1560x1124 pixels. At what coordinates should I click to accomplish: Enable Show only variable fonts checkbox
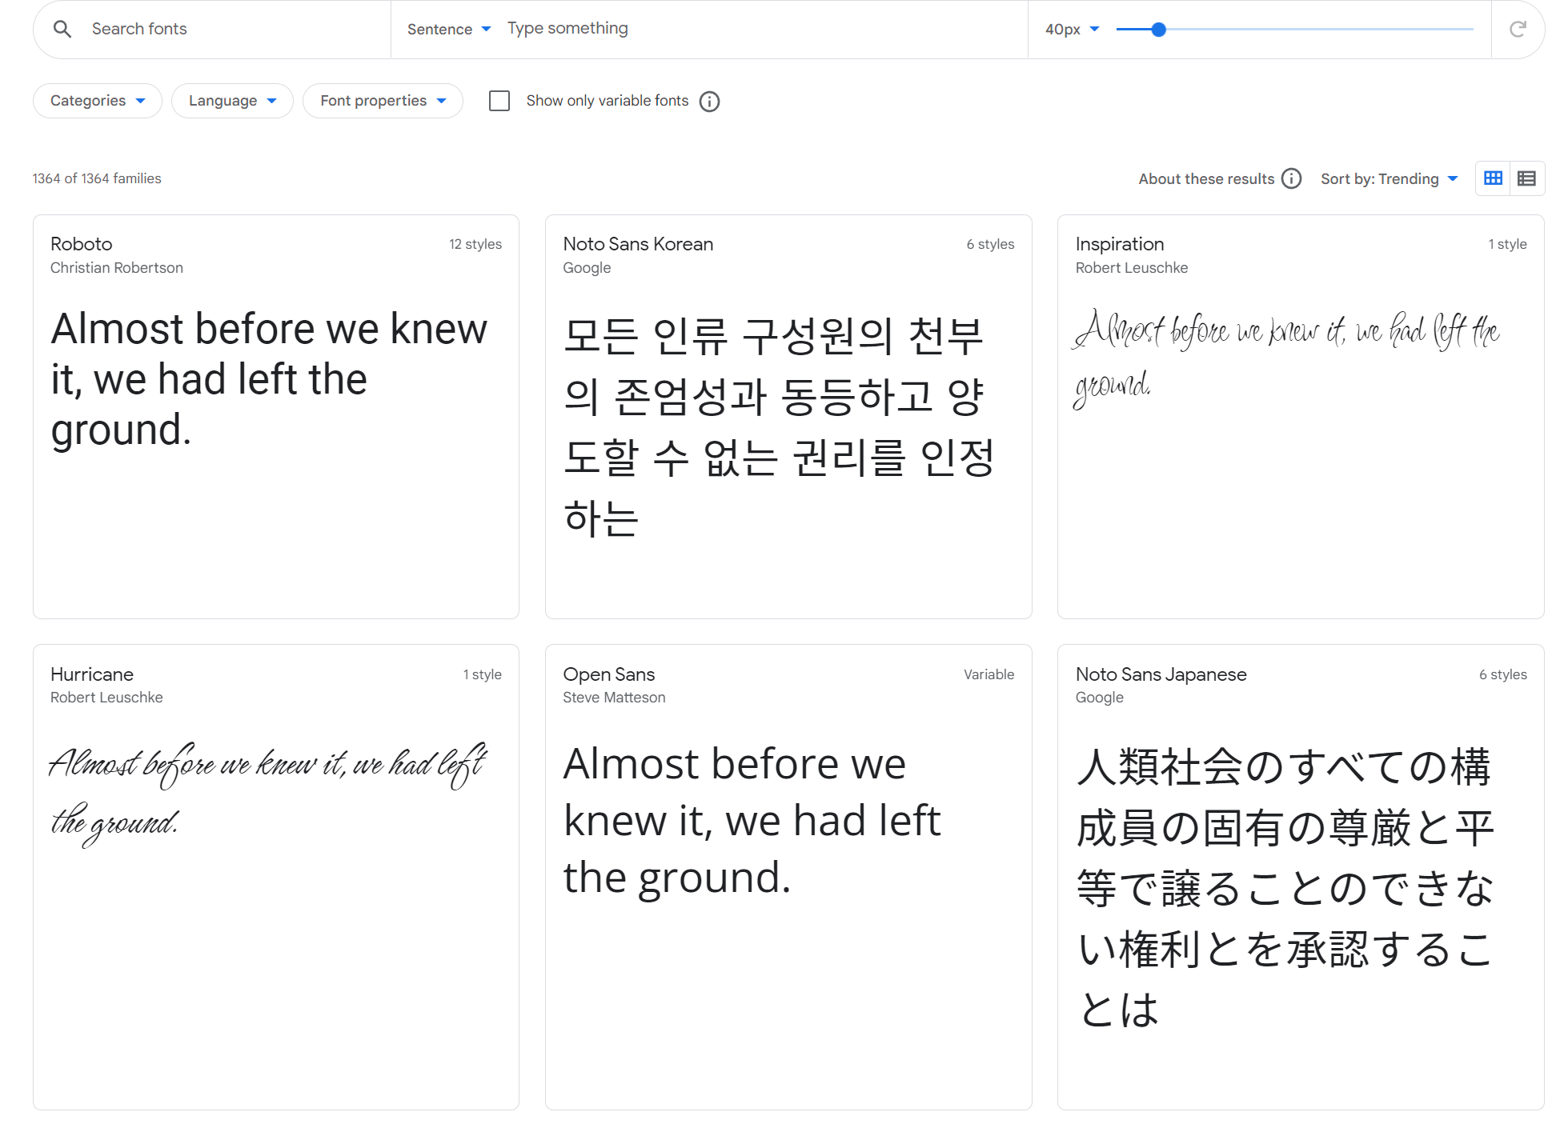tap(499, 101)
